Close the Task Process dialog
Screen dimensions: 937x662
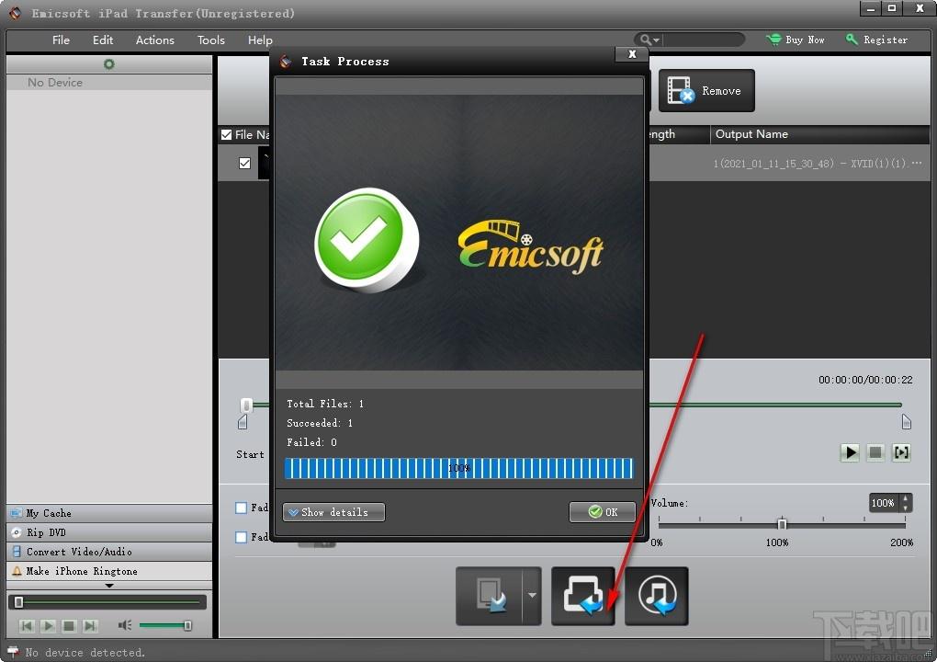[632, 54]
